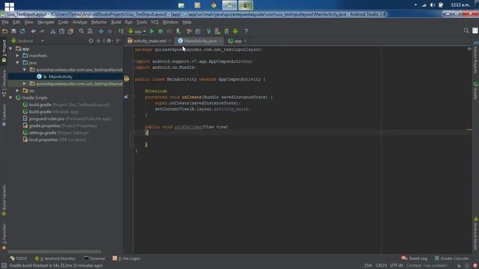
Task: Open the Build menu
Action: 116,22
